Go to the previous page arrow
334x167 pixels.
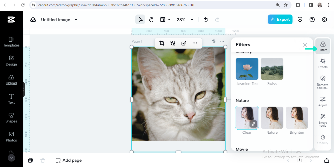pos(288,160)
